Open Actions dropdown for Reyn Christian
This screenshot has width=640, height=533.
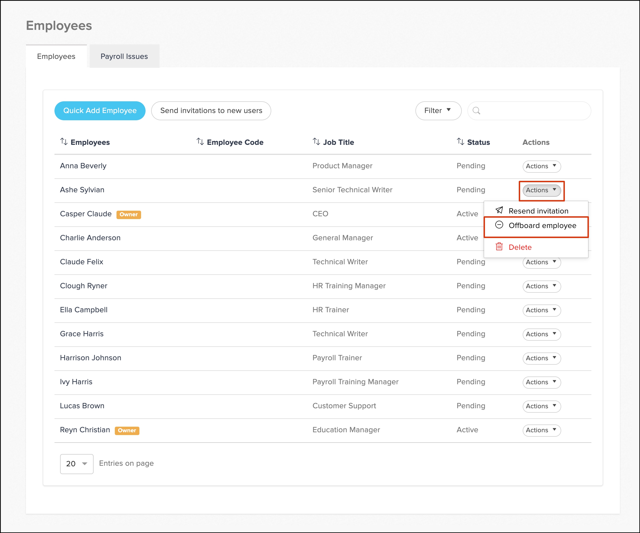pos(542,430)
